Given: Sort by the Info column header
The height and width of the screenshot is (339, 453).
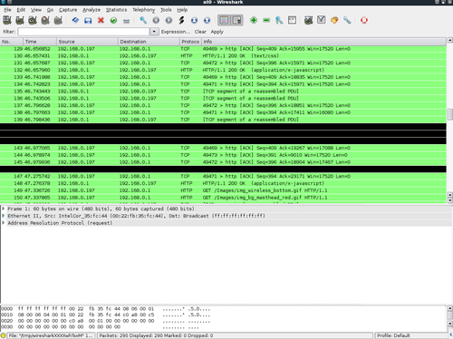Looking at the screenshot, I should click(x=323, y=42).
